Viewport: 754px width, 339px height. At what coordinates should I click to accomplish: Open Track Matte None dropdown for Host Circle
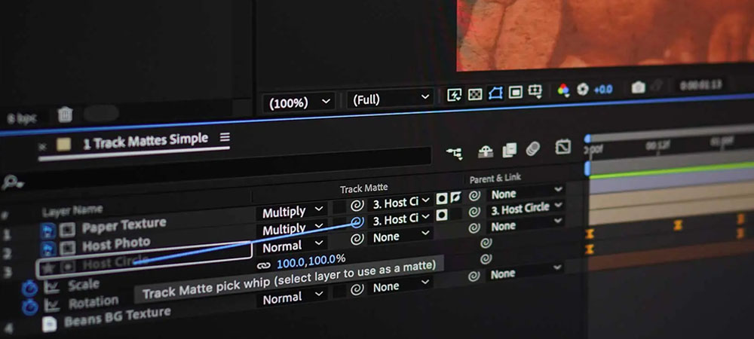tap(400, 237)
